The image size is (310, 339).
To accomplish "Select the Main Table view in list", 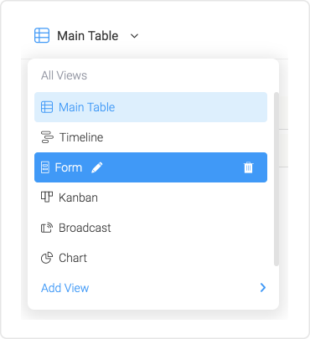I will (151, 107).
